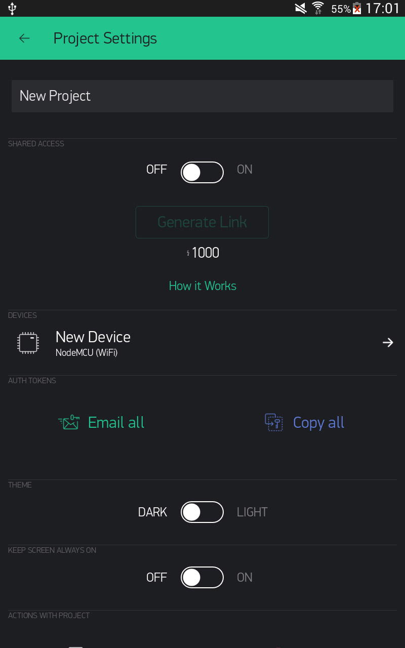Click the Generate Link button
The image size is (405, 648).
pyautogui.click(x=202, y=222)
